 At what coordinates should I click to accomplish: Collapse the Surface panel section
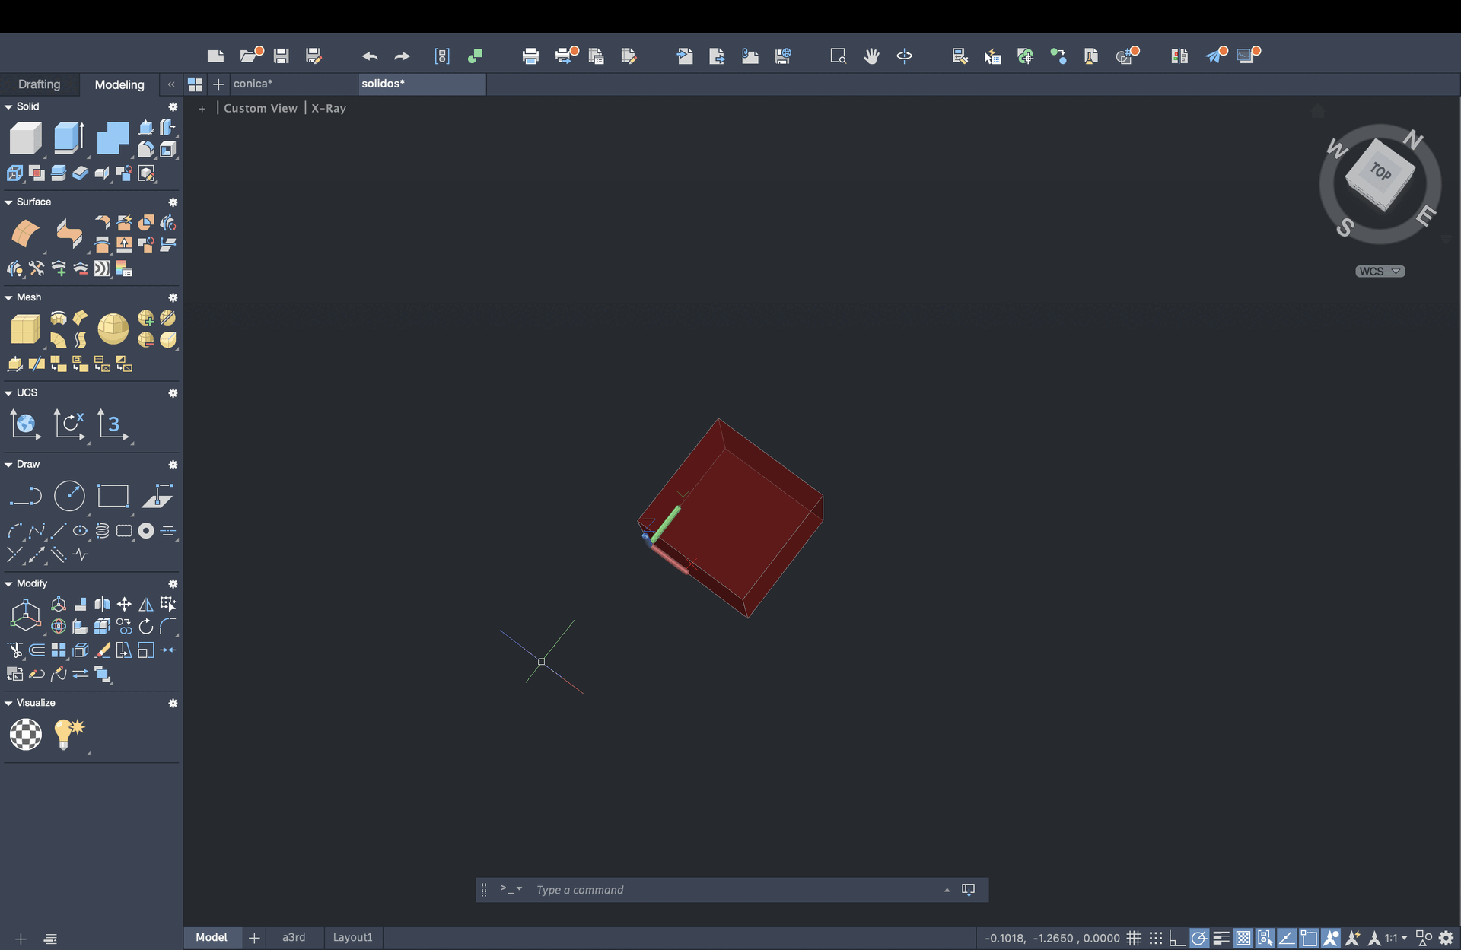click(x=8, y=202)
